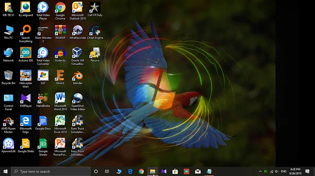The height and width of the screenshot is (176, 315).
Task: Select the Call Of Duty desktop icon
Action: pos(95,10)
